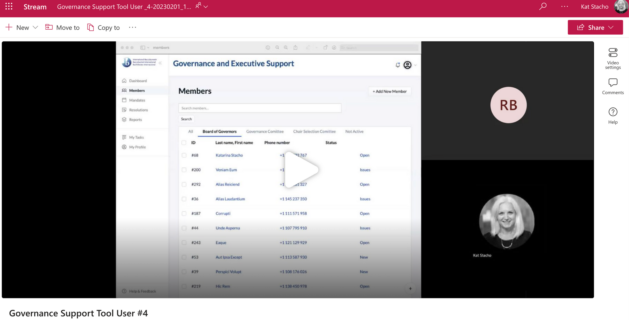Click the Move to folder icon
The width and height of the screenshot is (629, 320).
49,27
